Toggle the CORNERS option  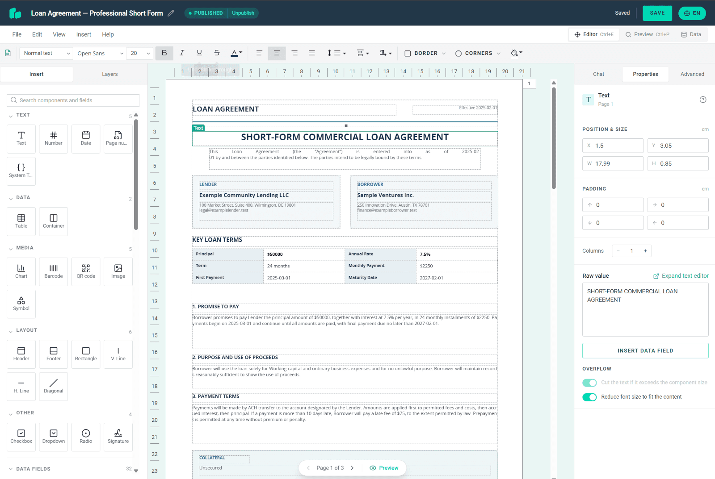478,53
